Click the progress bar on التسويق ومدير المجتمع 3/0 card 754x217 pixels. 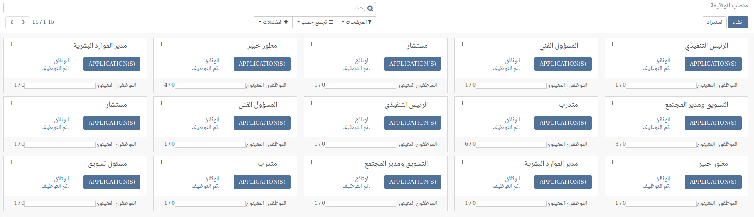pyautogui.click(x=661, y=145)
